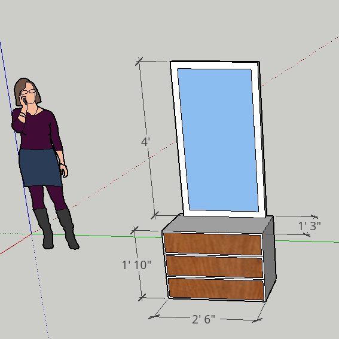Image resolution: width=339 pixels, height=339 pixels.
Task: Select the bottom wooden drawer front
Action: pos(216,289)
